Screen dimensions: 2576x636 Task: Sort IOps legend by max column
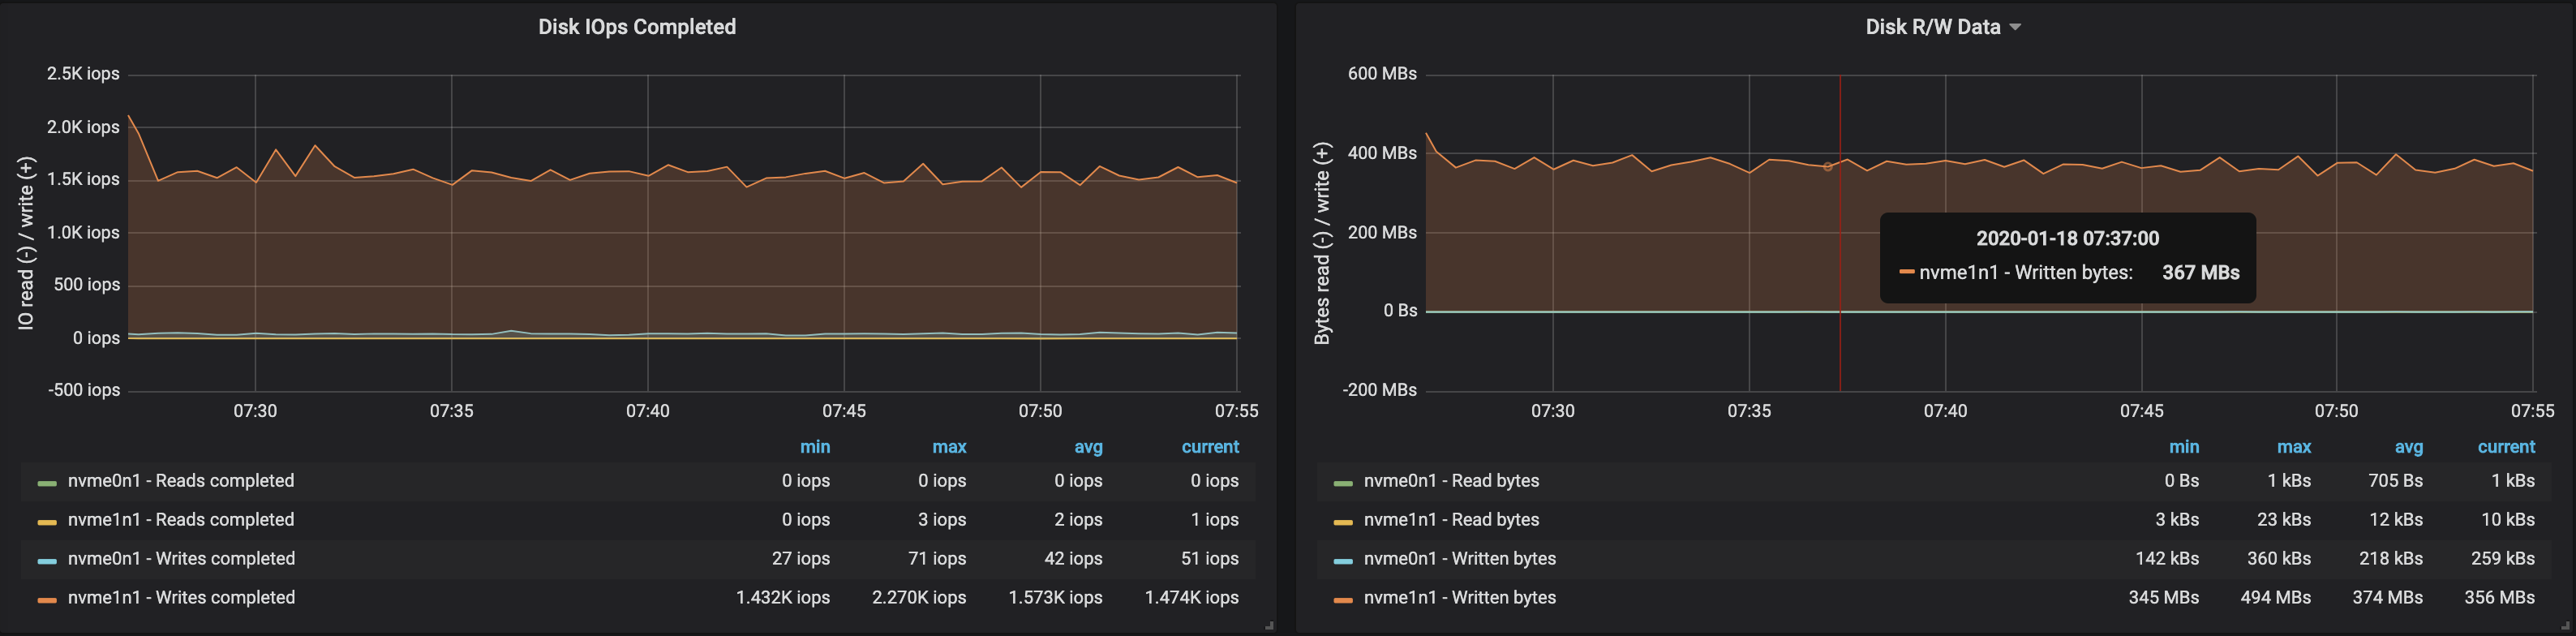[949, 447]
